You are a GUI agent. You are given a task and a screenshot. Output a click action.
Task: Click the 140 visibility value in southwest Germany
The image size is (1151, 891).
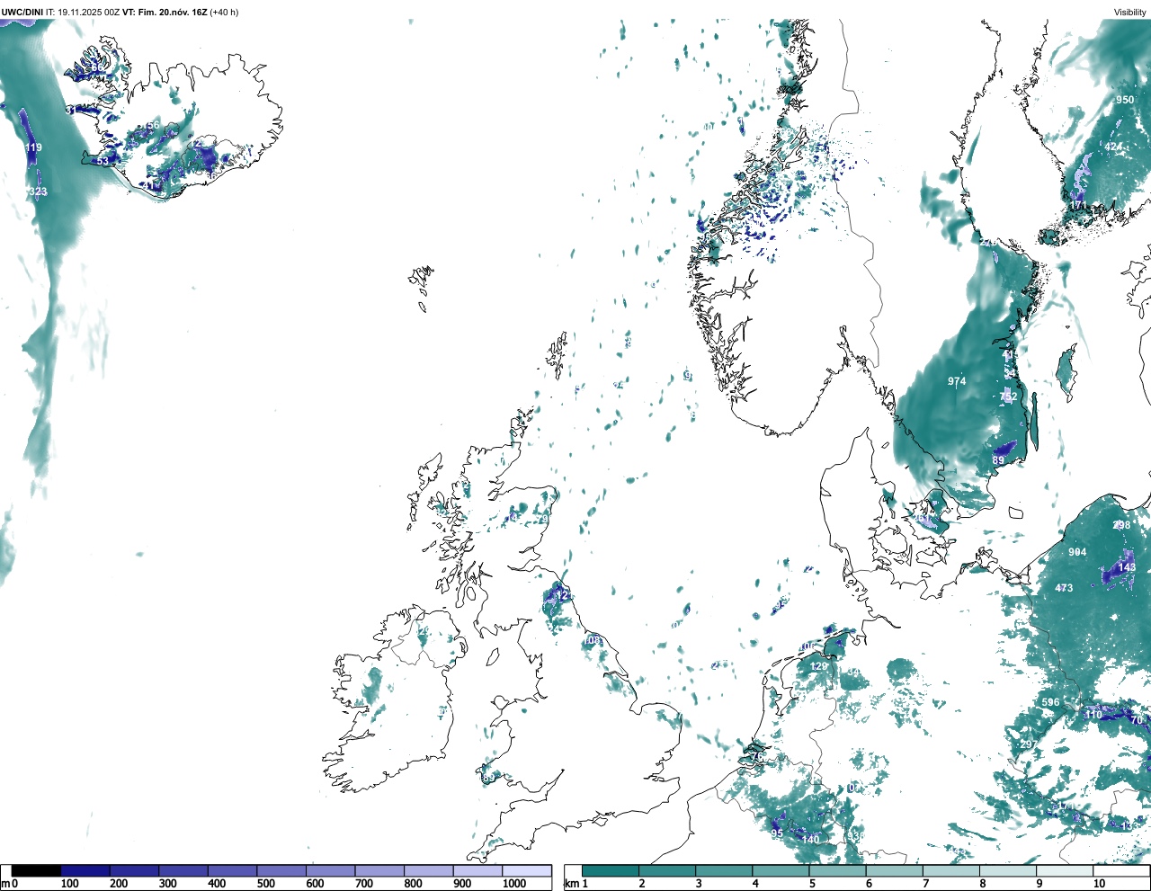tap(811, 840)
